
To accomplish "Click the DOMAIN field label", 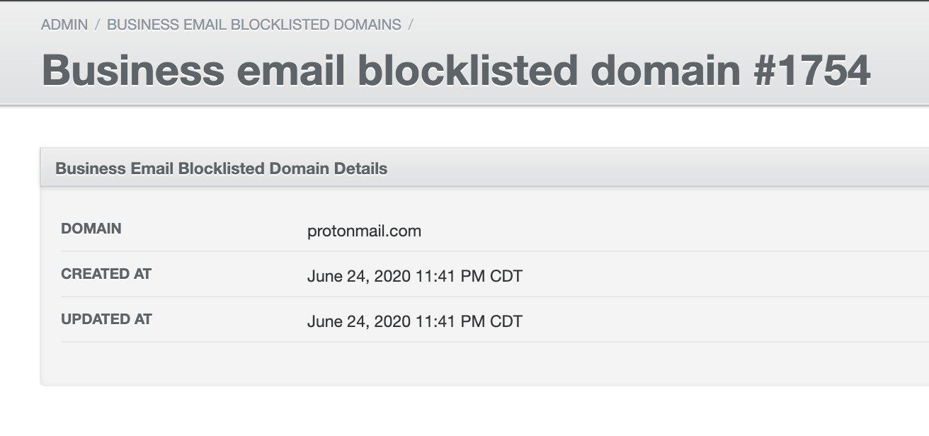I will (91, 229).
